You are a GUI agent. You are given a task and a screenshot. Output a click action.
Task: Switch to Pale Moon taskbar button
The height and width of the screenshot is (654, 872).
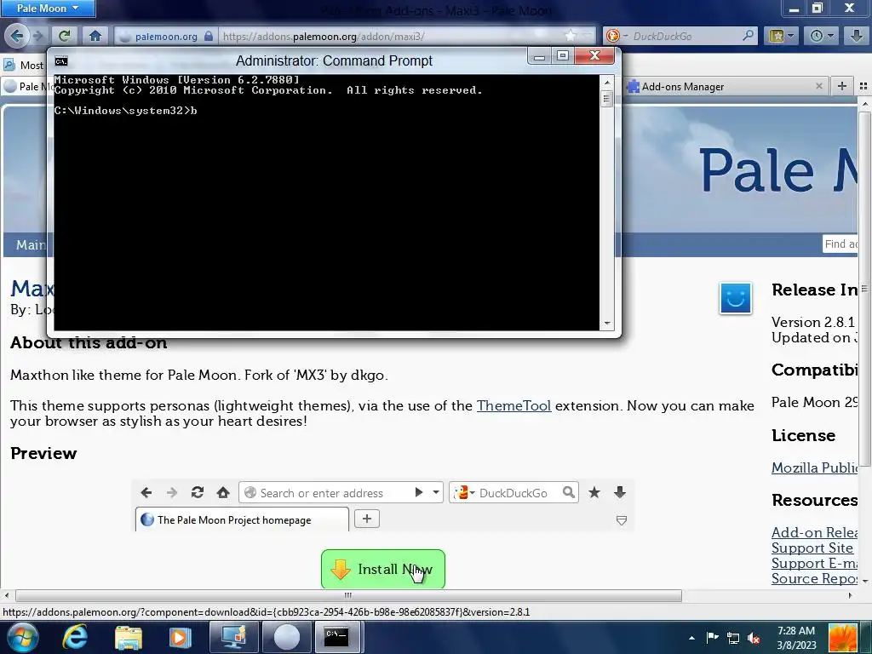click(x=286, y=637)
